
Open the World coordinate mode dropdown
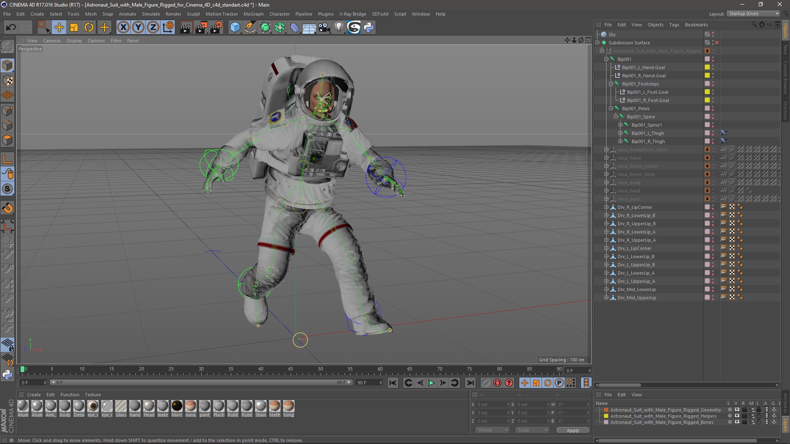pyautogui.click(x=493, y=430)
